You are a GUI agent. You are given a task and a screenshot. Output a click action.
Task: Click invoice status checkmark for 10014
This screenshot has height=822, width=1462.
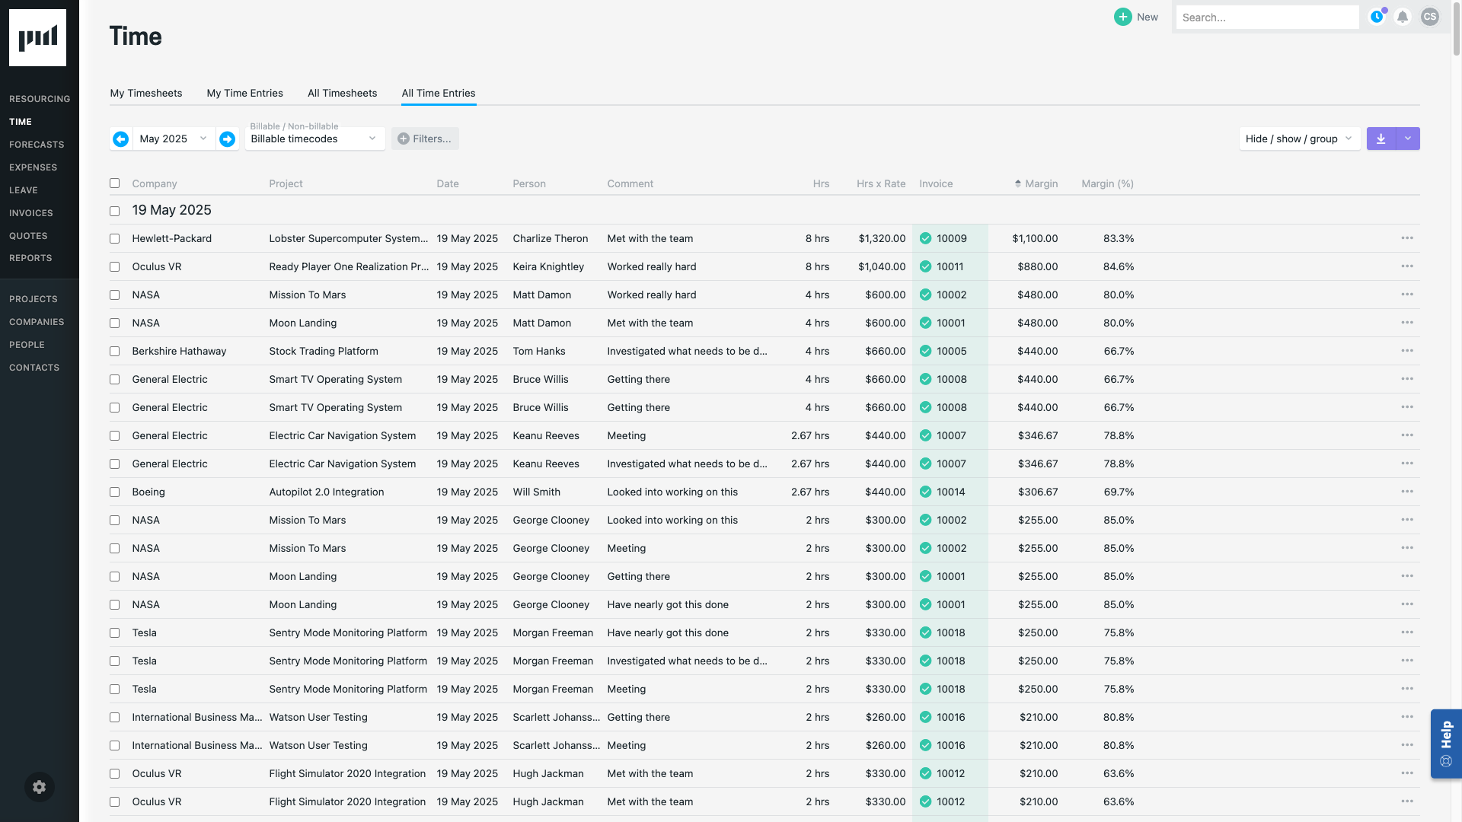coord(925,492)
